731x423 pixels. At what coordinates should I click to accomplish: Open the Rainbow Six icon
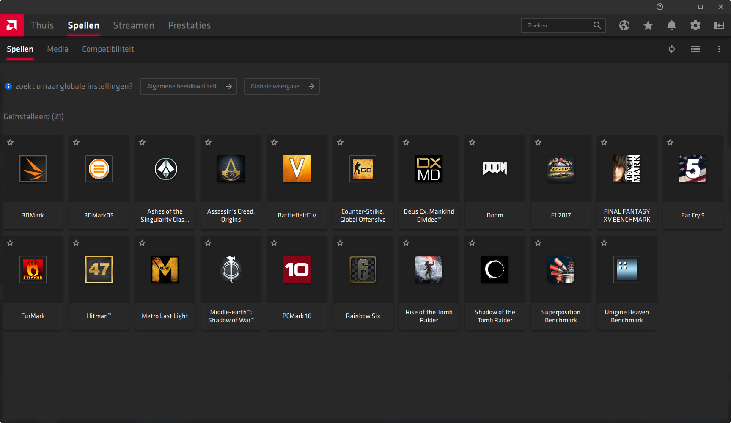point(363,269)
